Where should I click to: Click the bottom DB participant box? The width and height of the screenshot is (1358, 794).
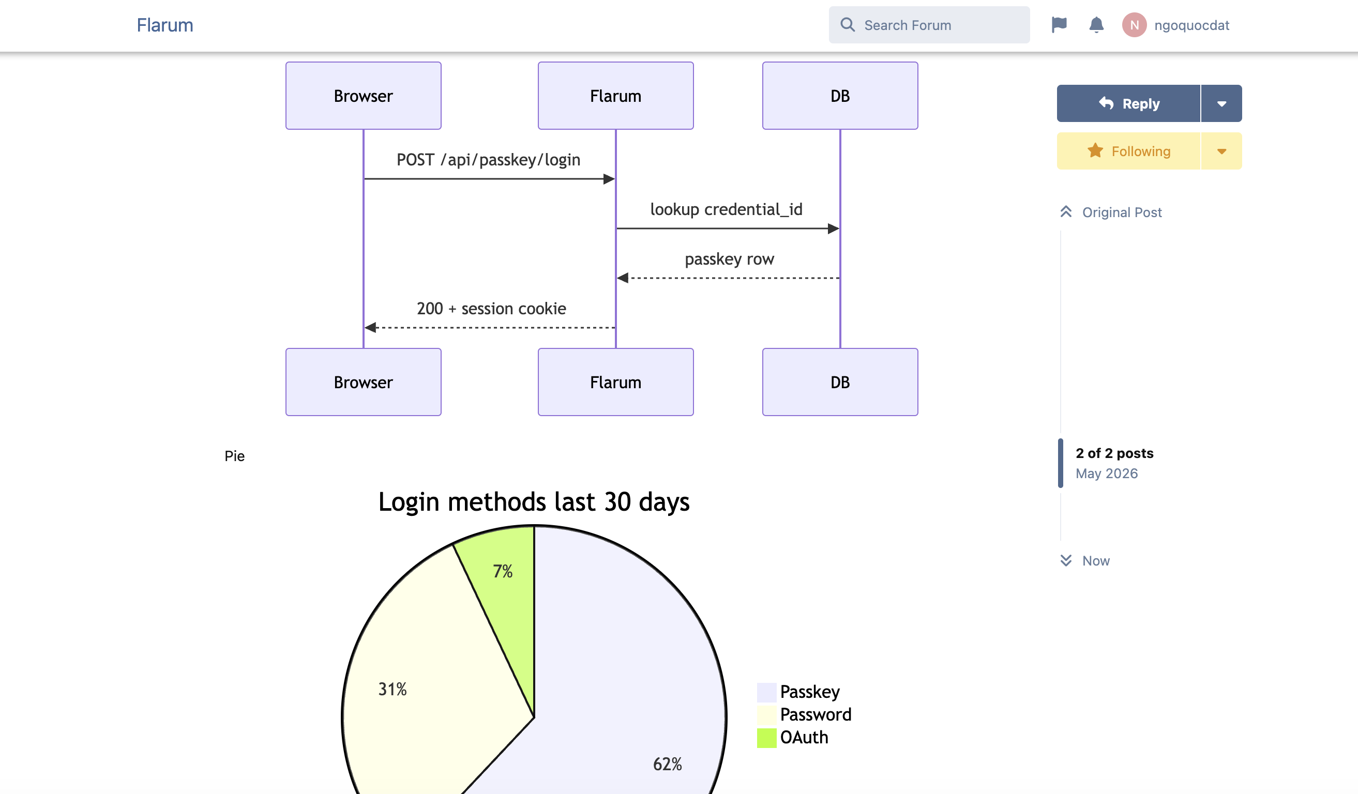pyautogui.click(x=840, y=382)
